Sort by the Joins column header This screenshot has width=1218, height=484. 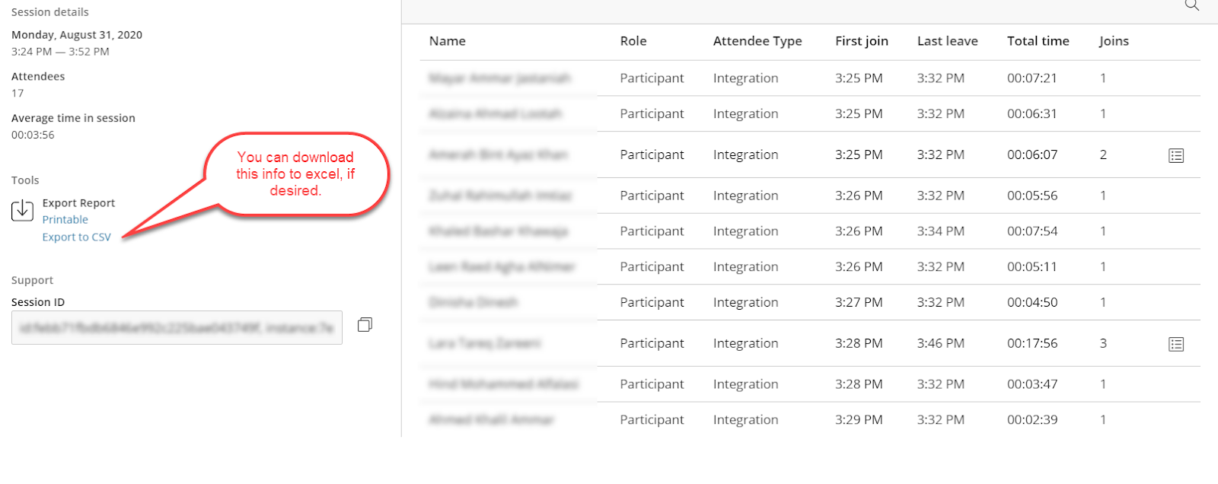click(1114, 42)
